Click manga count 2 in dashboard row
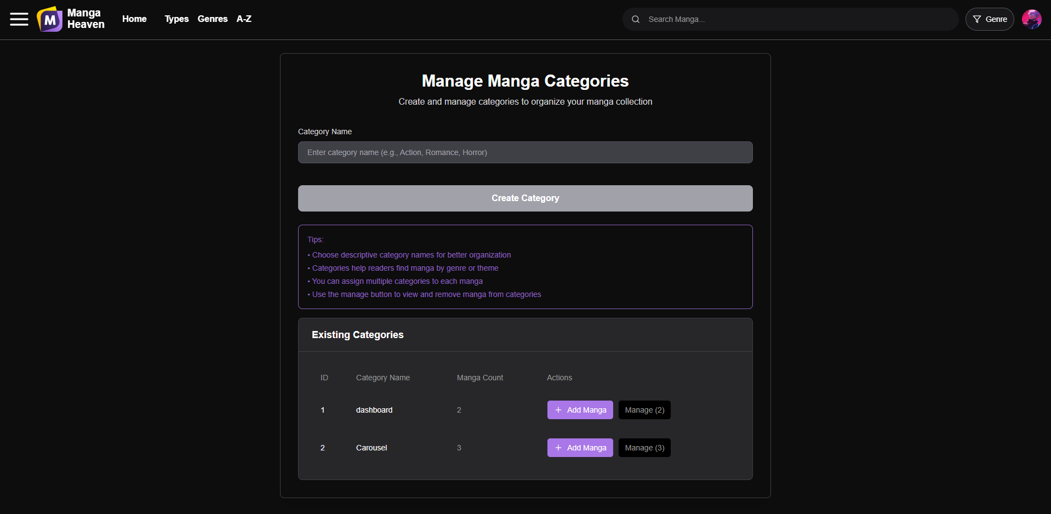The height and width of the screenshot is (514, 1051). 459,410
